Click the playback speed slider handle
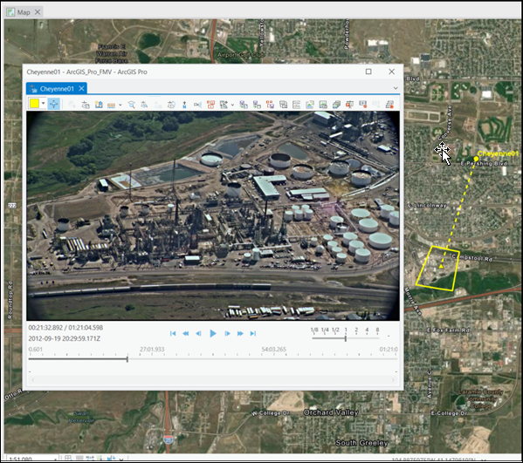The height and width of the screenshot is (463, 523). pos(346,338)
